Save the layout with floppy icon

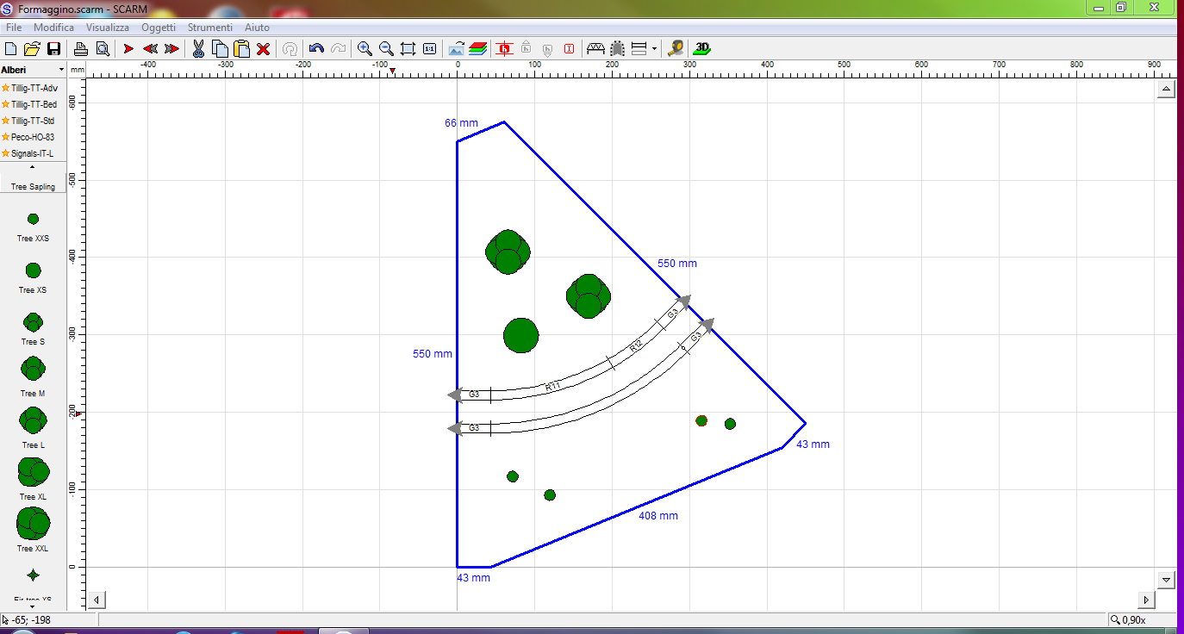(53, 49)
